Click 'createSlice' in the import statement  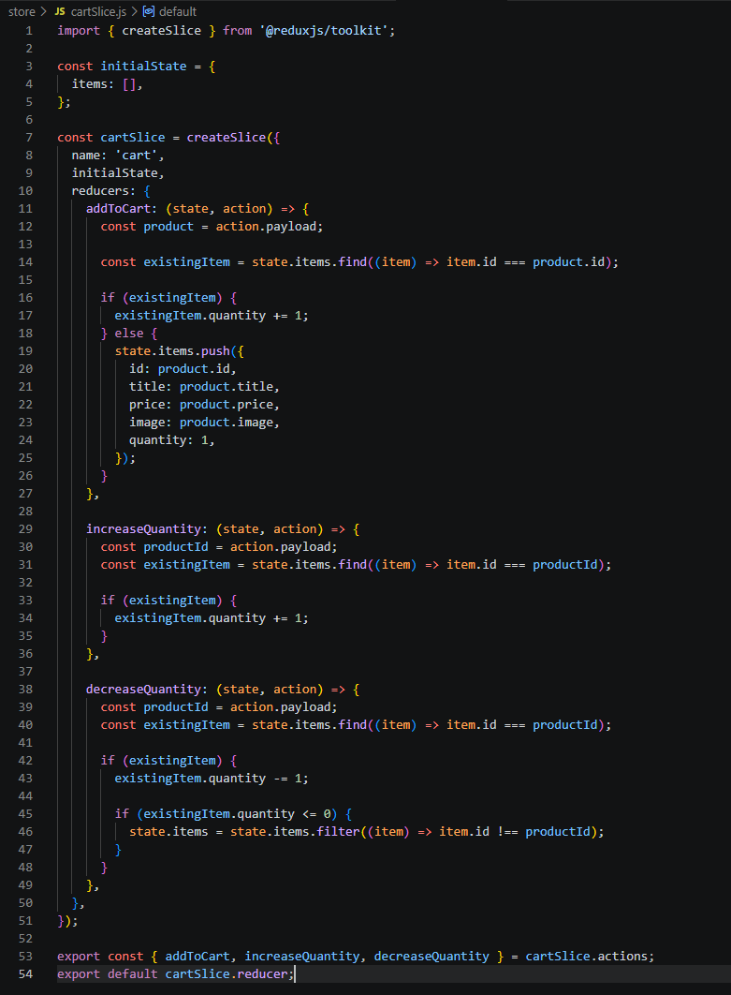(161, 31)
